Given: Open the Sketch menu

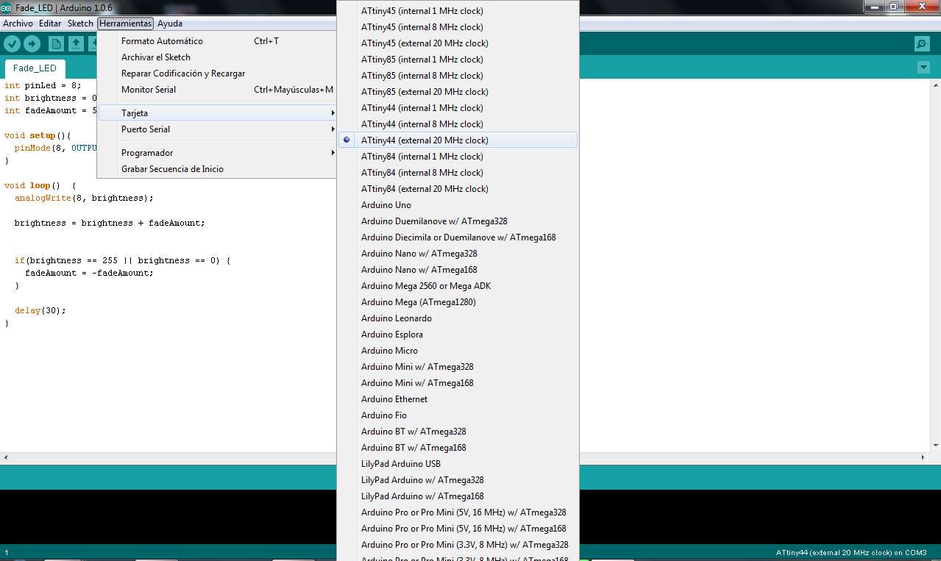Looking at the screenshot, I should [x=80, y=24].
